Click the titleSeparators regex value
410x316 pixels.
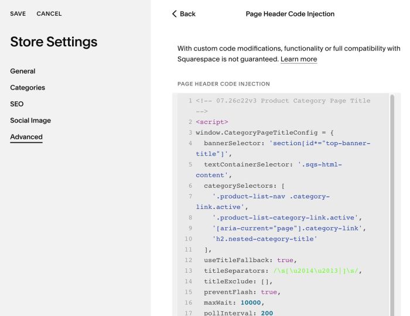316,271
